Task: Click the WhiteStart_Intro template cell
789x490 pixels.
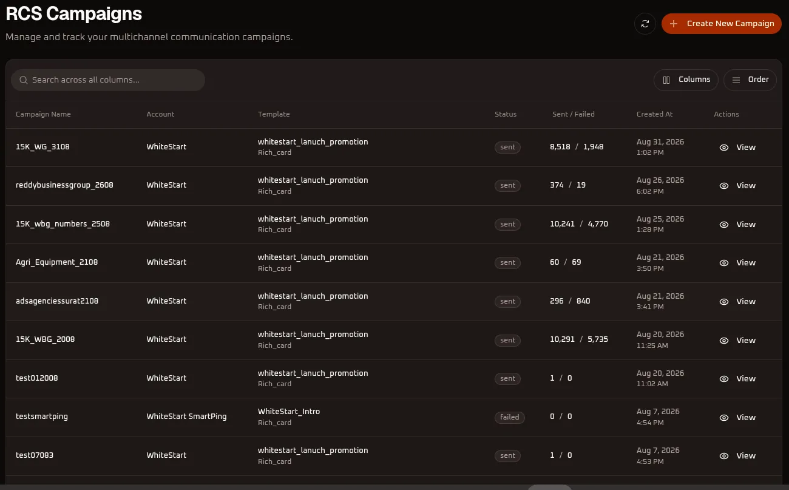Action: click(x=289, y=412)
